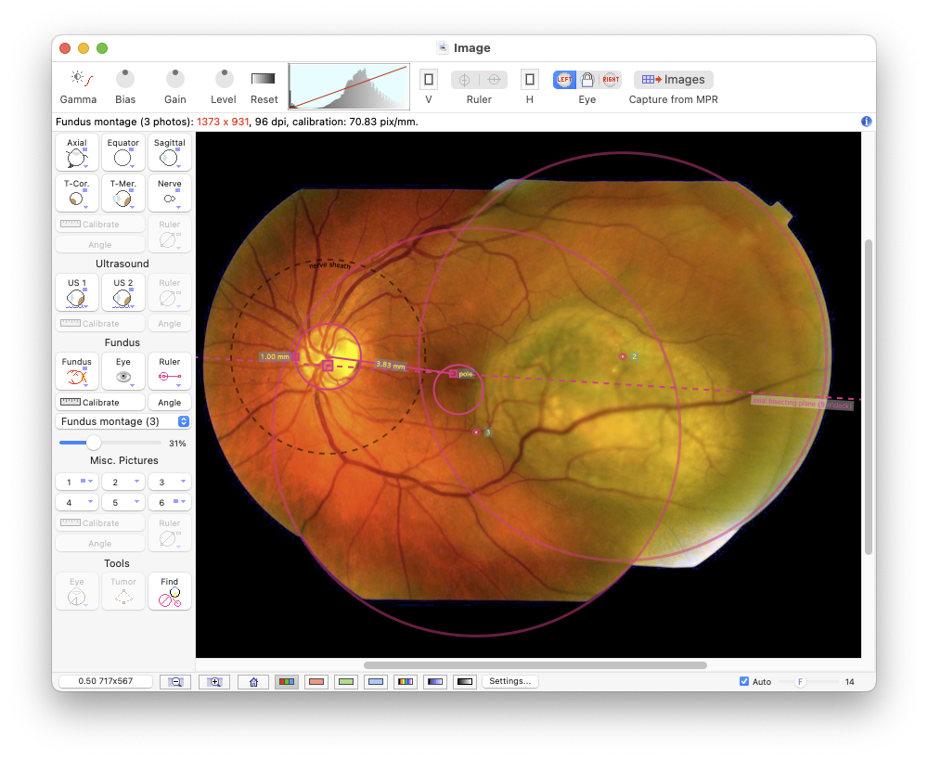Select blue channel display button
The image size is (928, 760).
click(376, 682)
